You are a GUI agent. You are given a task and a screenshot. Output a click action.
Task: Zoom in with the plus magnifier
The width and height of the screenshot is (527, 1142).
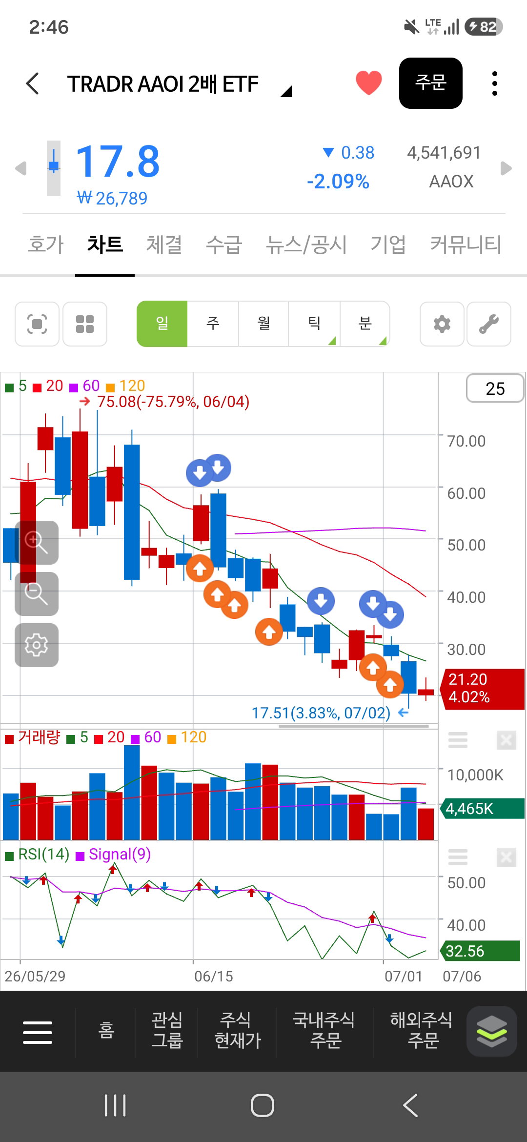(x=37, y=543)
